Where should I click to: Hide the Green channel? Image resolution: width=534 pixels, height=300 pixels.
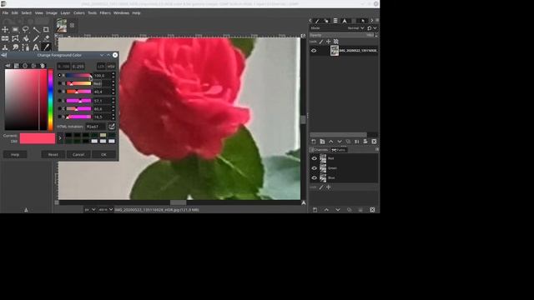(314, 168)
